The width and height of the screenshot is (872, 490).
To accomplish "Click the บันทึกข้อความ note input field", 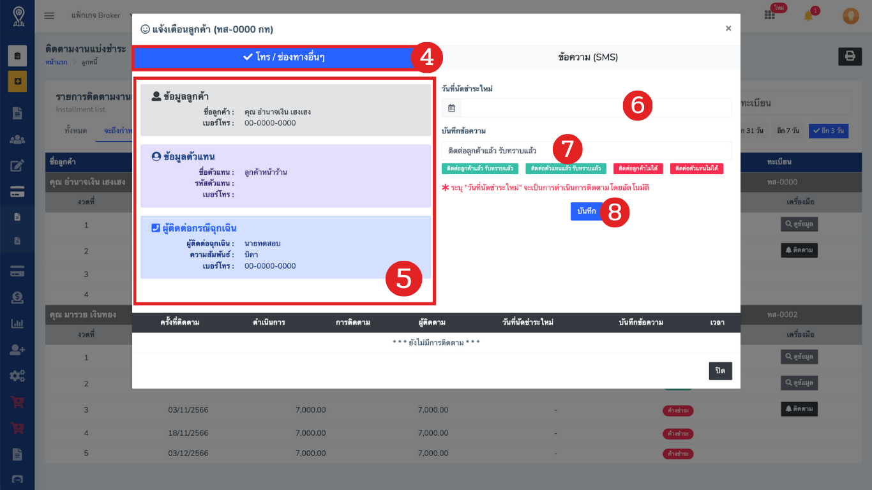I will pyautogui.click(x=587, y=151).
